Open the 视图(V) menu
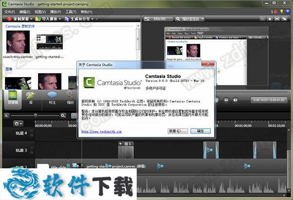Screen dimensions: 293x200 [x=40, y=12]
